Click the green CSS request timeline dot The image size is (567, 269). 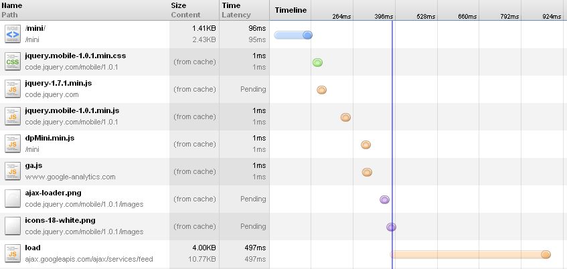point(317,62)
